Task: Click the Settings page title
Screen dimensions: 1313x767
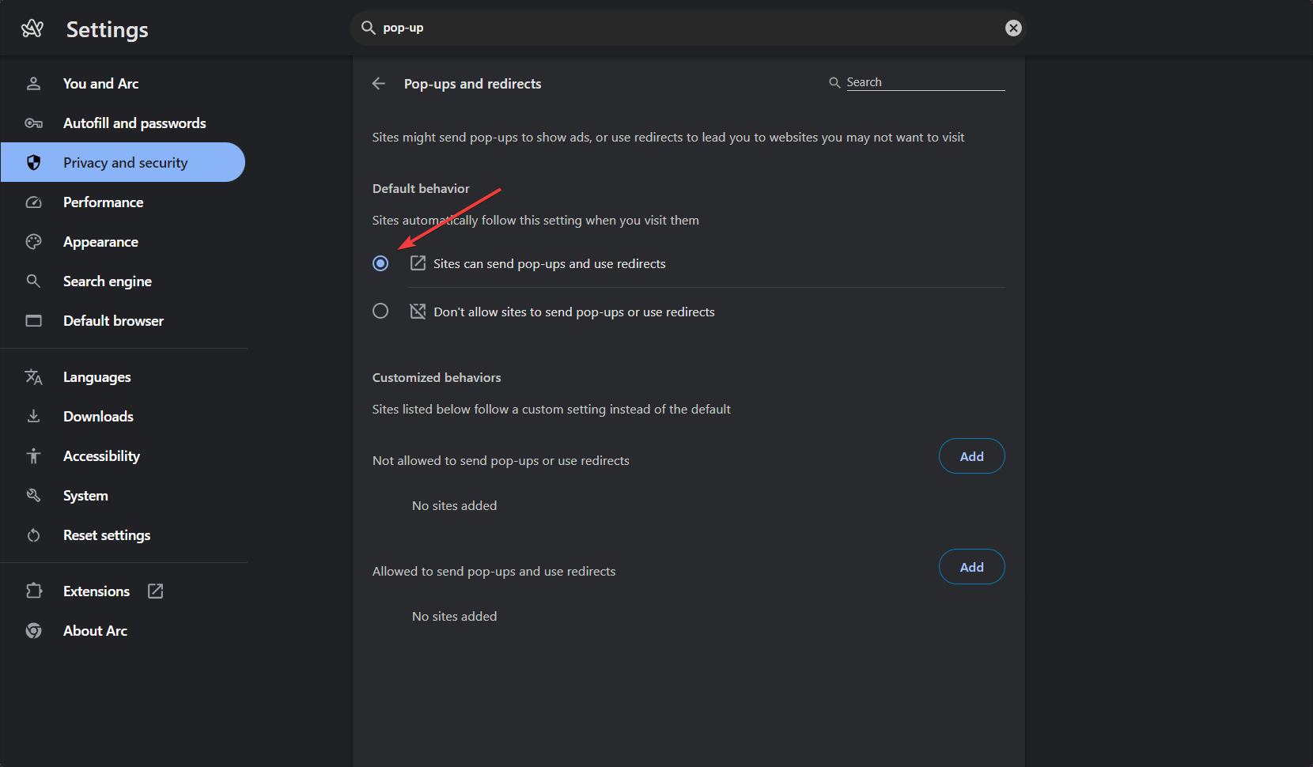Action: [x=108, y=29]
